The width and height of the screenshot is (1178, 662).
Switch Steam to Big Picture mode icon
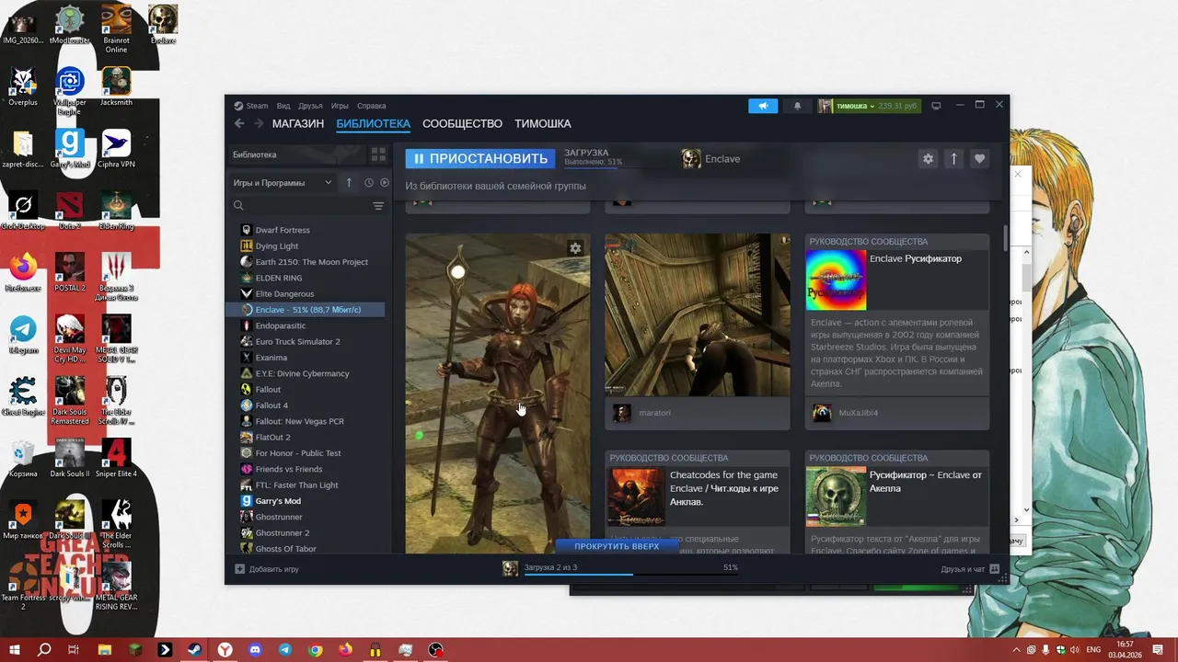(936, 106)
